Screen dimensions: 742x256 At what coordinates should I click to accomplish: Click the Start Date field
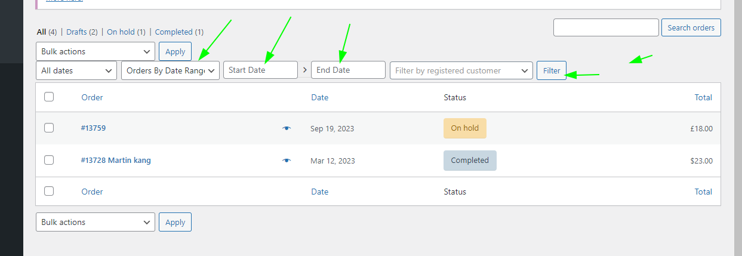pyautogui.click(x=260, y=70)
